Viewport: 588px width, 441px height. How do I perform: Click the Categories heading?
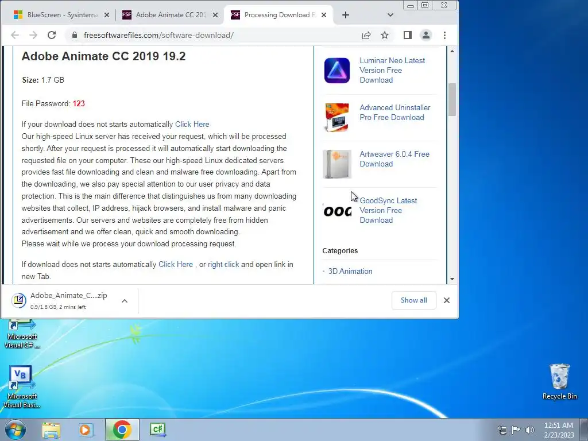point(340,251)
